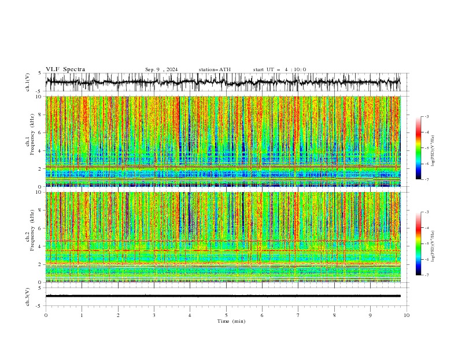Click the "-3" tick on upper color bar

[x=426, y=116]
